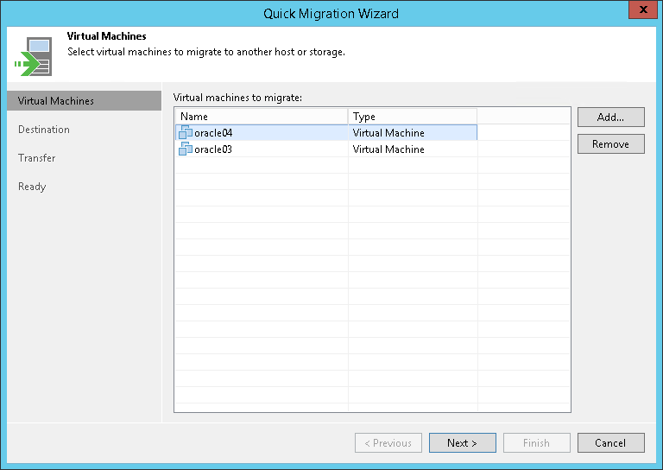This screenshot has width=663, height=470.
Task: Open the Destination wizard step
Action: (x=44, y=130)
